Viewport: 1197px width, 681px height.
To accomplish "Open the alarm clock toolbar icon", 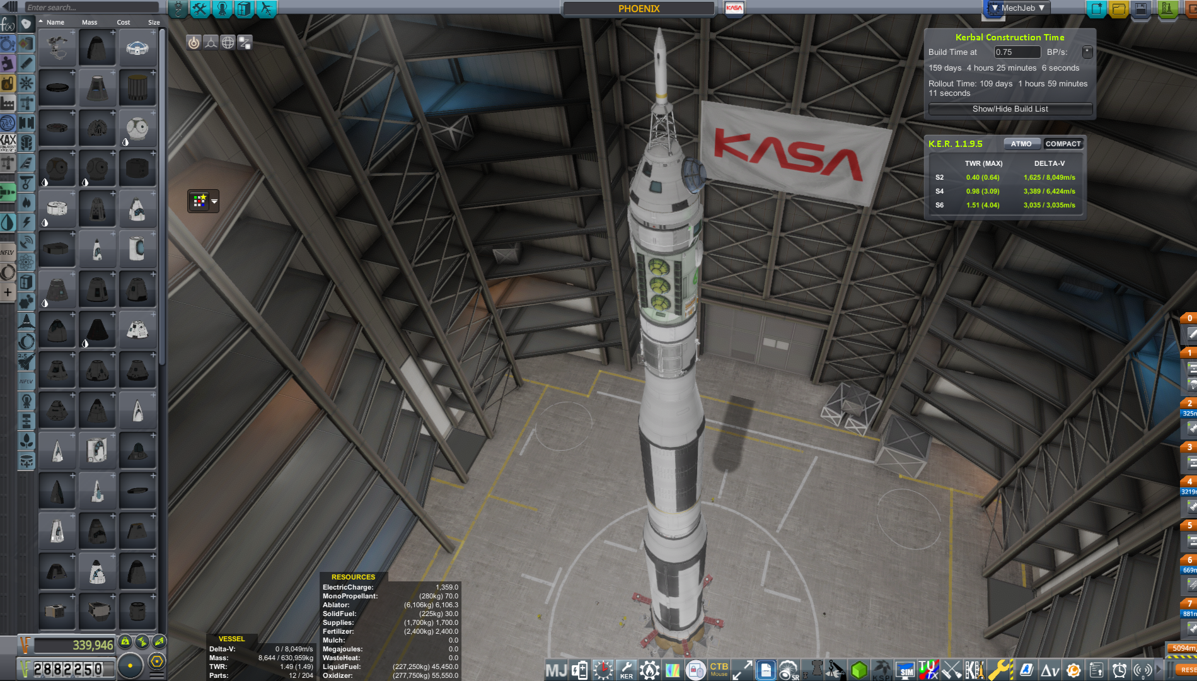I will click(1119, 670).
